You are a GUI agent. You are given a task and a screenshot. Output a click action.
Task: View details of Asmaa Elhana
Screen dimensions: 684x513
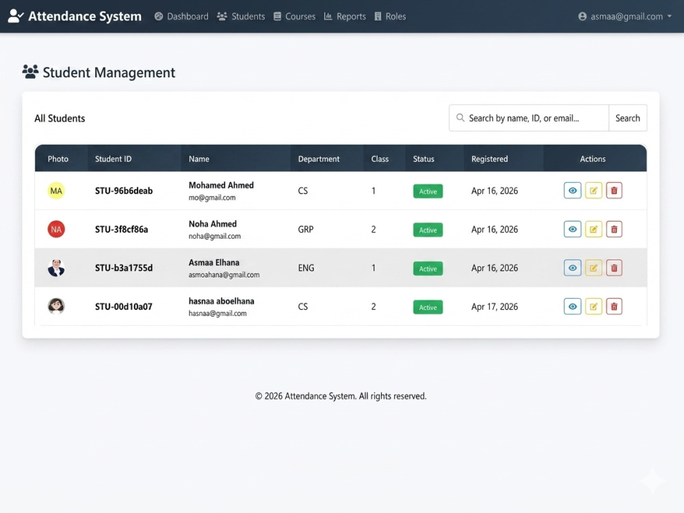pyautogui.click(x=573, y=268)
